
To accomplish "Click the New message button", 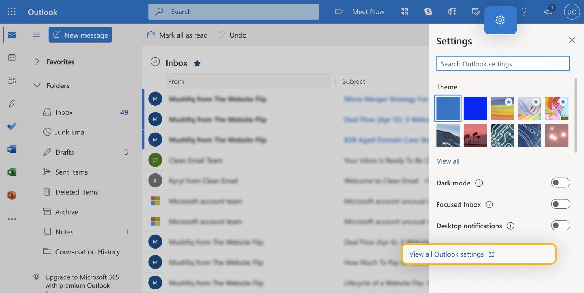I will [80, 35].
